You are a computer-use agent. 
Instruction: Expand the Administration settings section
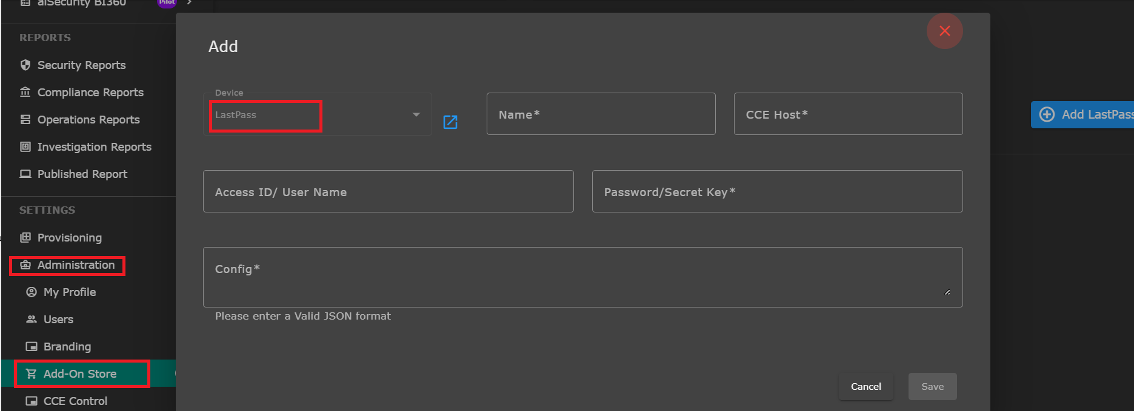67,265
